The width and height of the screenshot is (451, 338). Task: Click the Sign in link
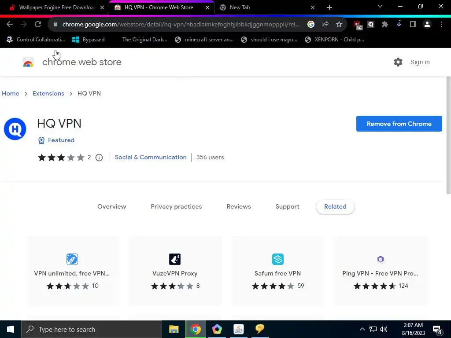pyautogui.click(x=420, y=62)
